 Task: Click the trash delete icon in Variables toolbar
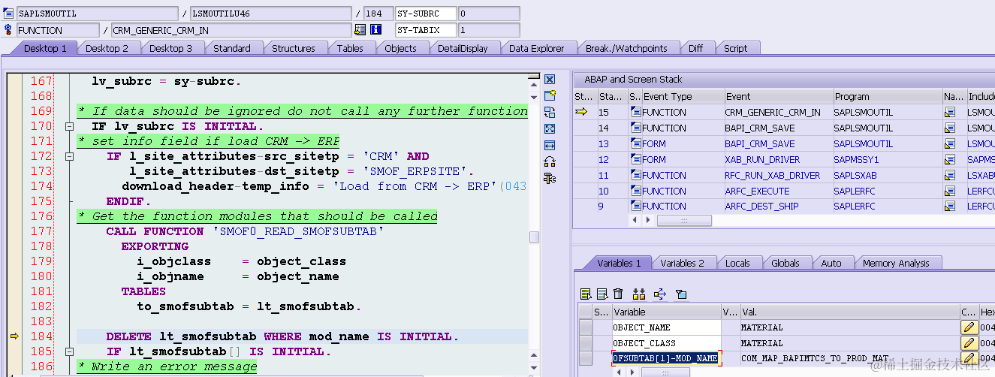618,294
